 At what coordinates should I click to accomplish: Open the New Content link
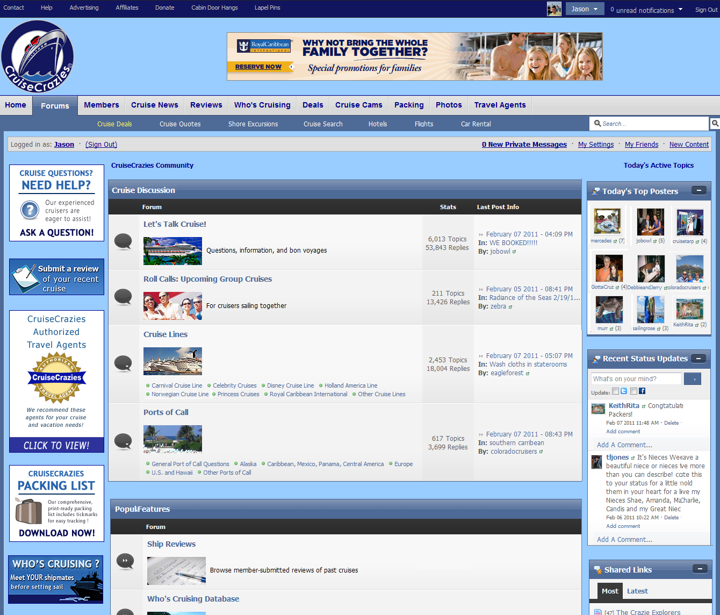(x=689, y=145)
